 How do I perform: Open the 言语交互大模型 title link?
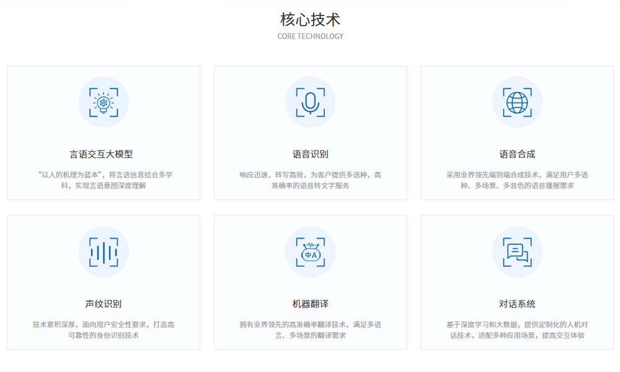tap(104, 154)
